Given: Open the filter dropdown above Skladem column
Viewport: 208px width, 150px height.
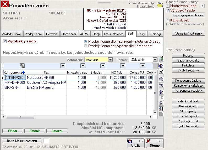Looking at the screenshot, I should click(103, 66).
